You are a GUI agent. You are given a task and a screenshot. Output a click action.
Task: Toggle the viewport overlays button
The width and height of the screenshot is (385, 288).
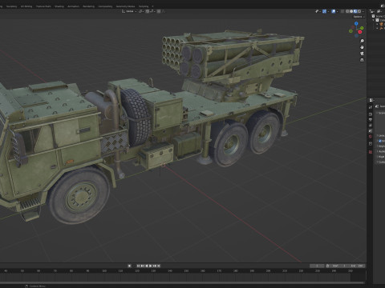(x=334, y=11)
